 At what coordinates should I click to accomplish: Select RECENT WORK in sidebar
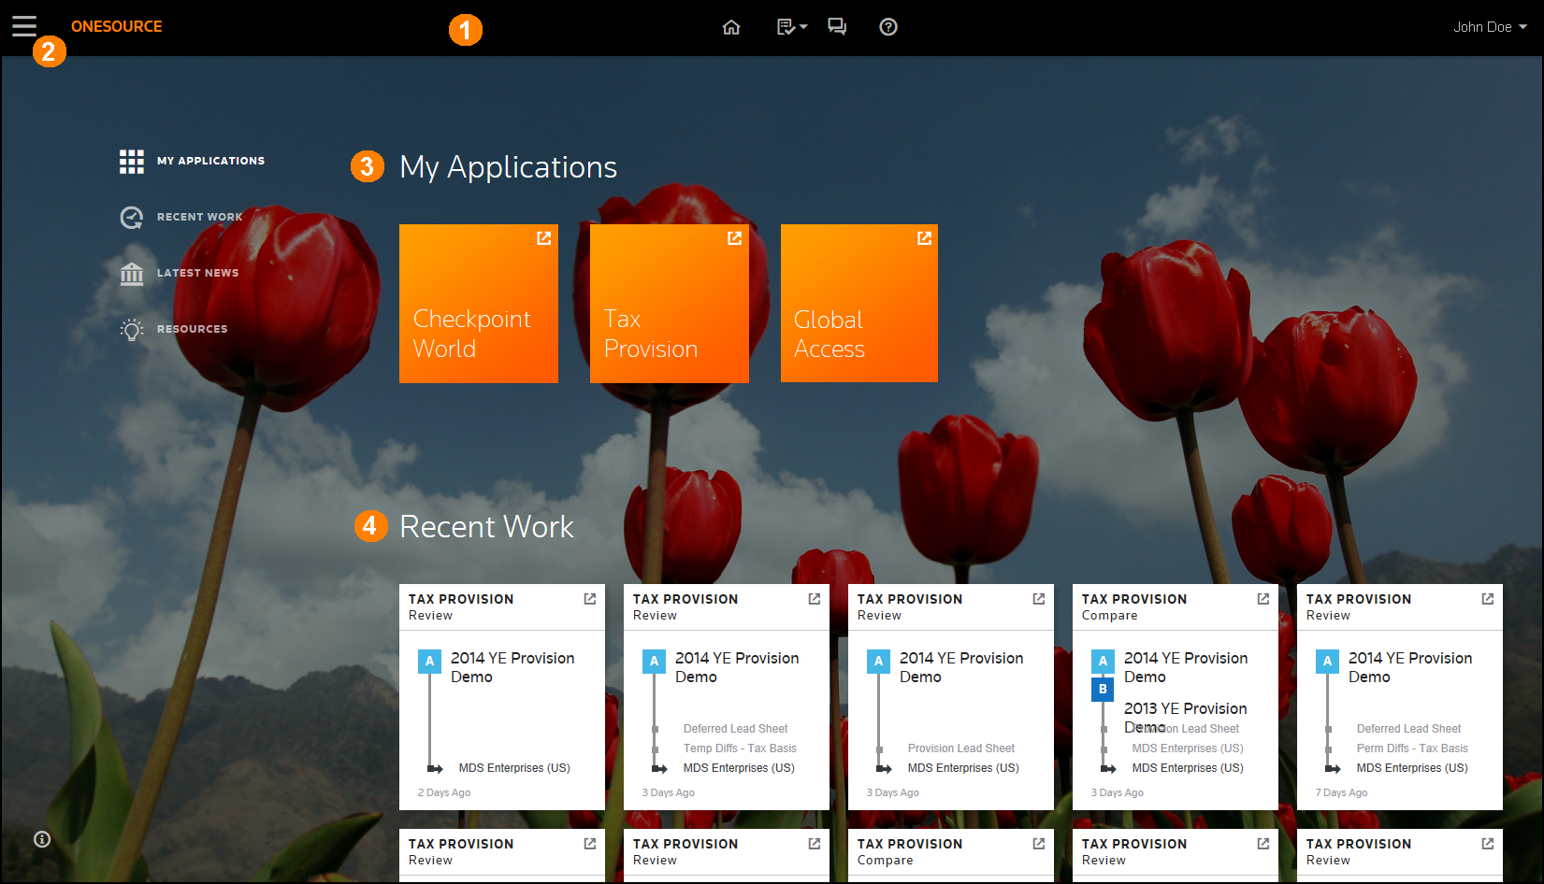pyautogui.click(x=199, y=217)
